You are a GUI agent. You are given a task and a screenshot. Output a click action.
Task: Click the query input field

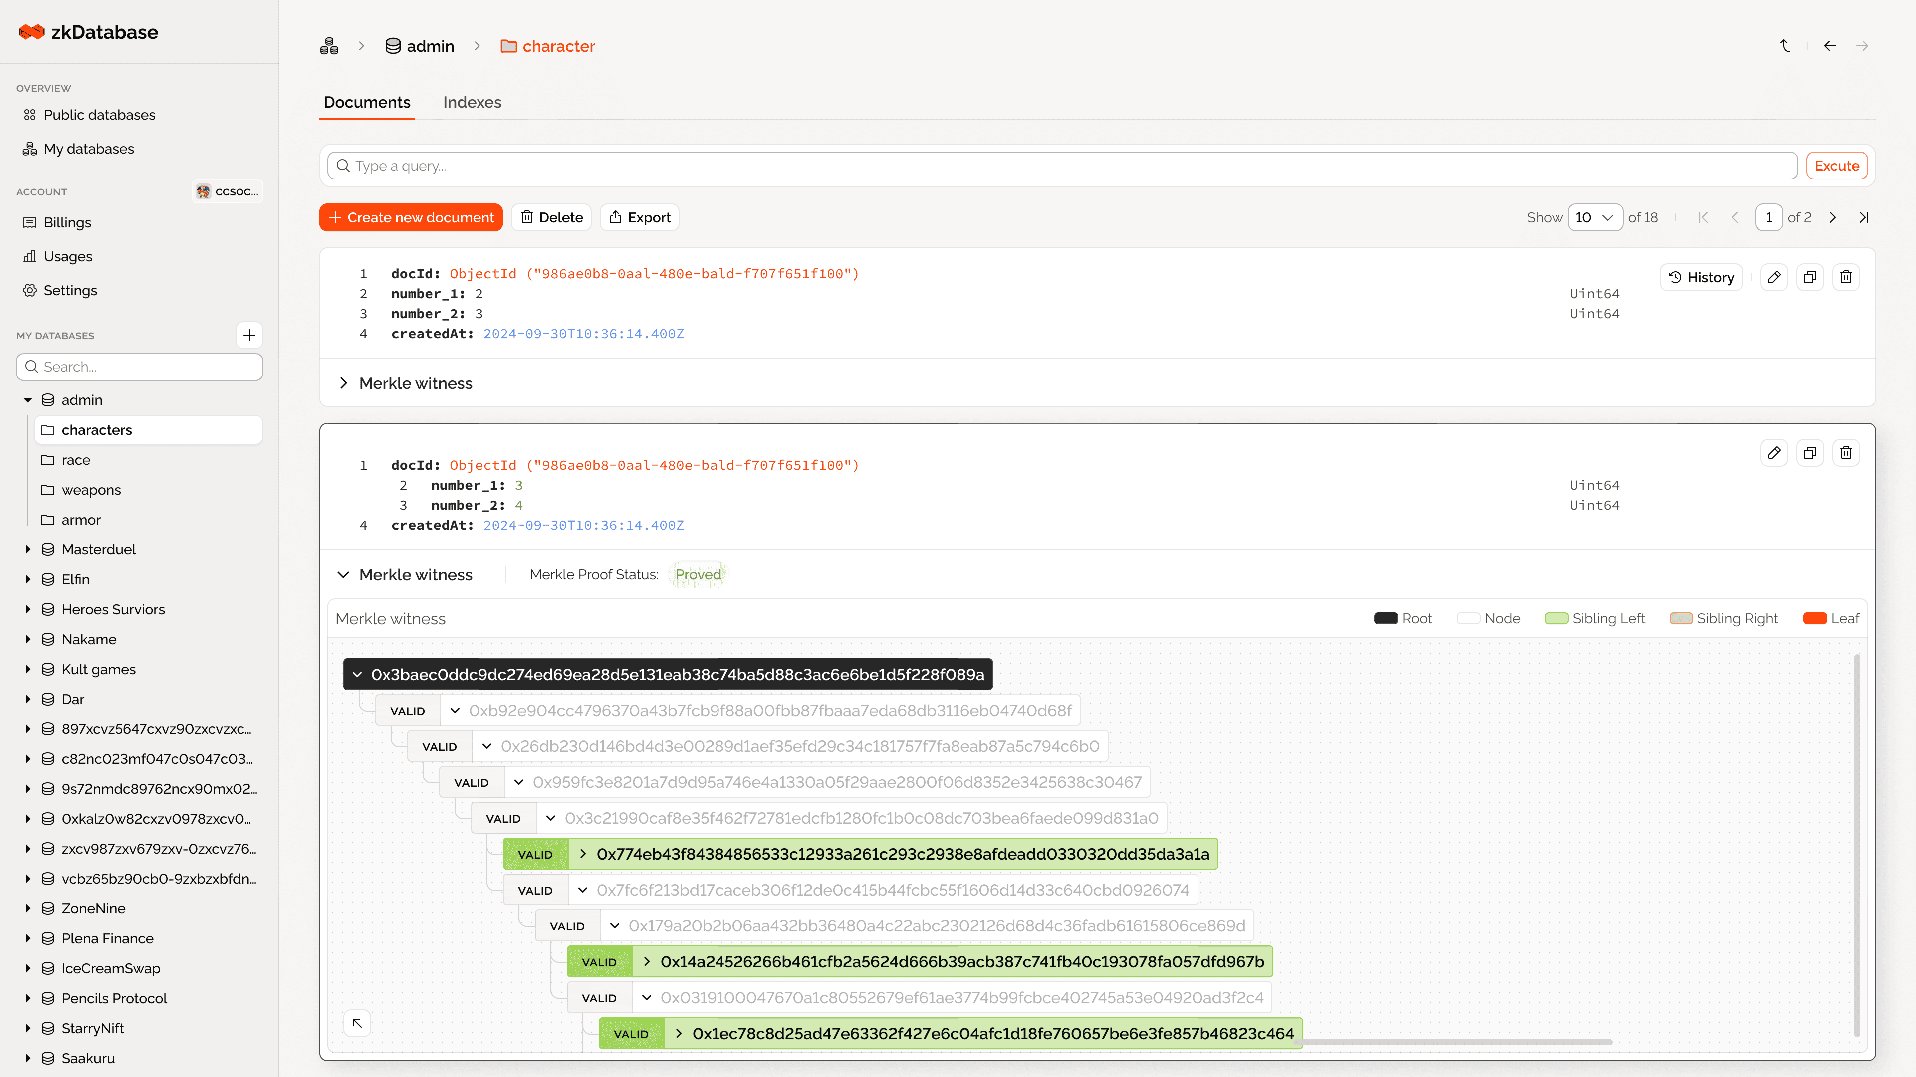(x=1062, y=166)
